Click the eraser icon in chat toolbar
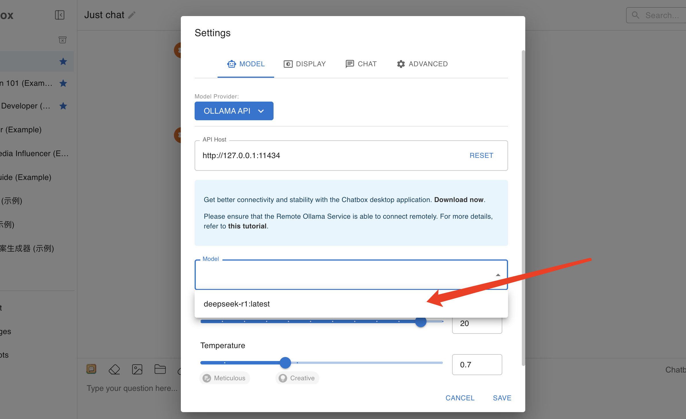Viewport: 686px width, 419px height. pyautogui.click(x=114, y=369)
